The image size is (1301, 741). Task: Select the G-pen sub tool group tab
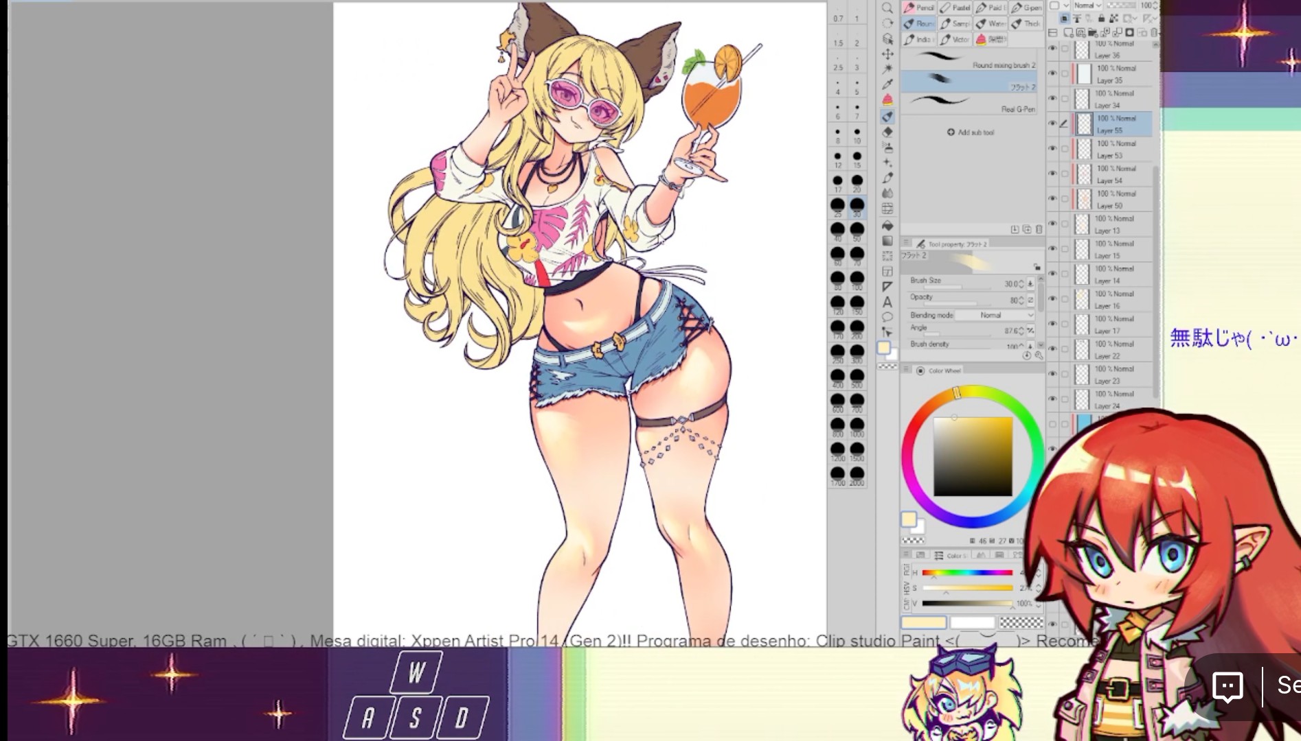click(1026, 8)
